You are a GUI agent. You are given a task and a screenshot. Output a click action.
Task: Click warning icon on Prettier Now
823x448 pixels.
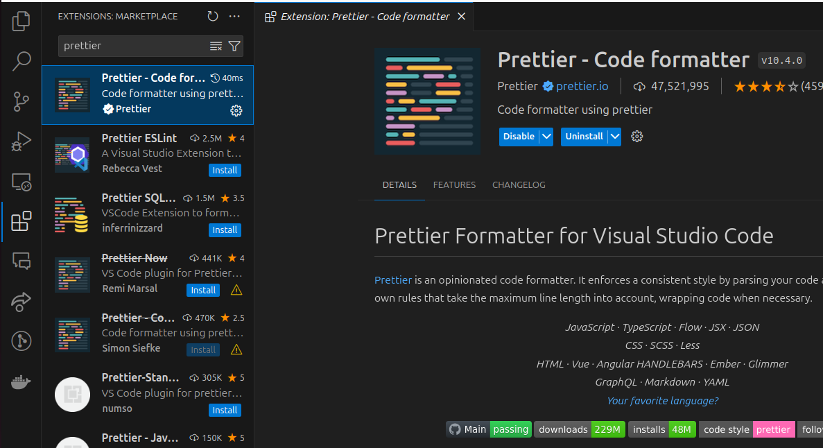click(236, 290)
